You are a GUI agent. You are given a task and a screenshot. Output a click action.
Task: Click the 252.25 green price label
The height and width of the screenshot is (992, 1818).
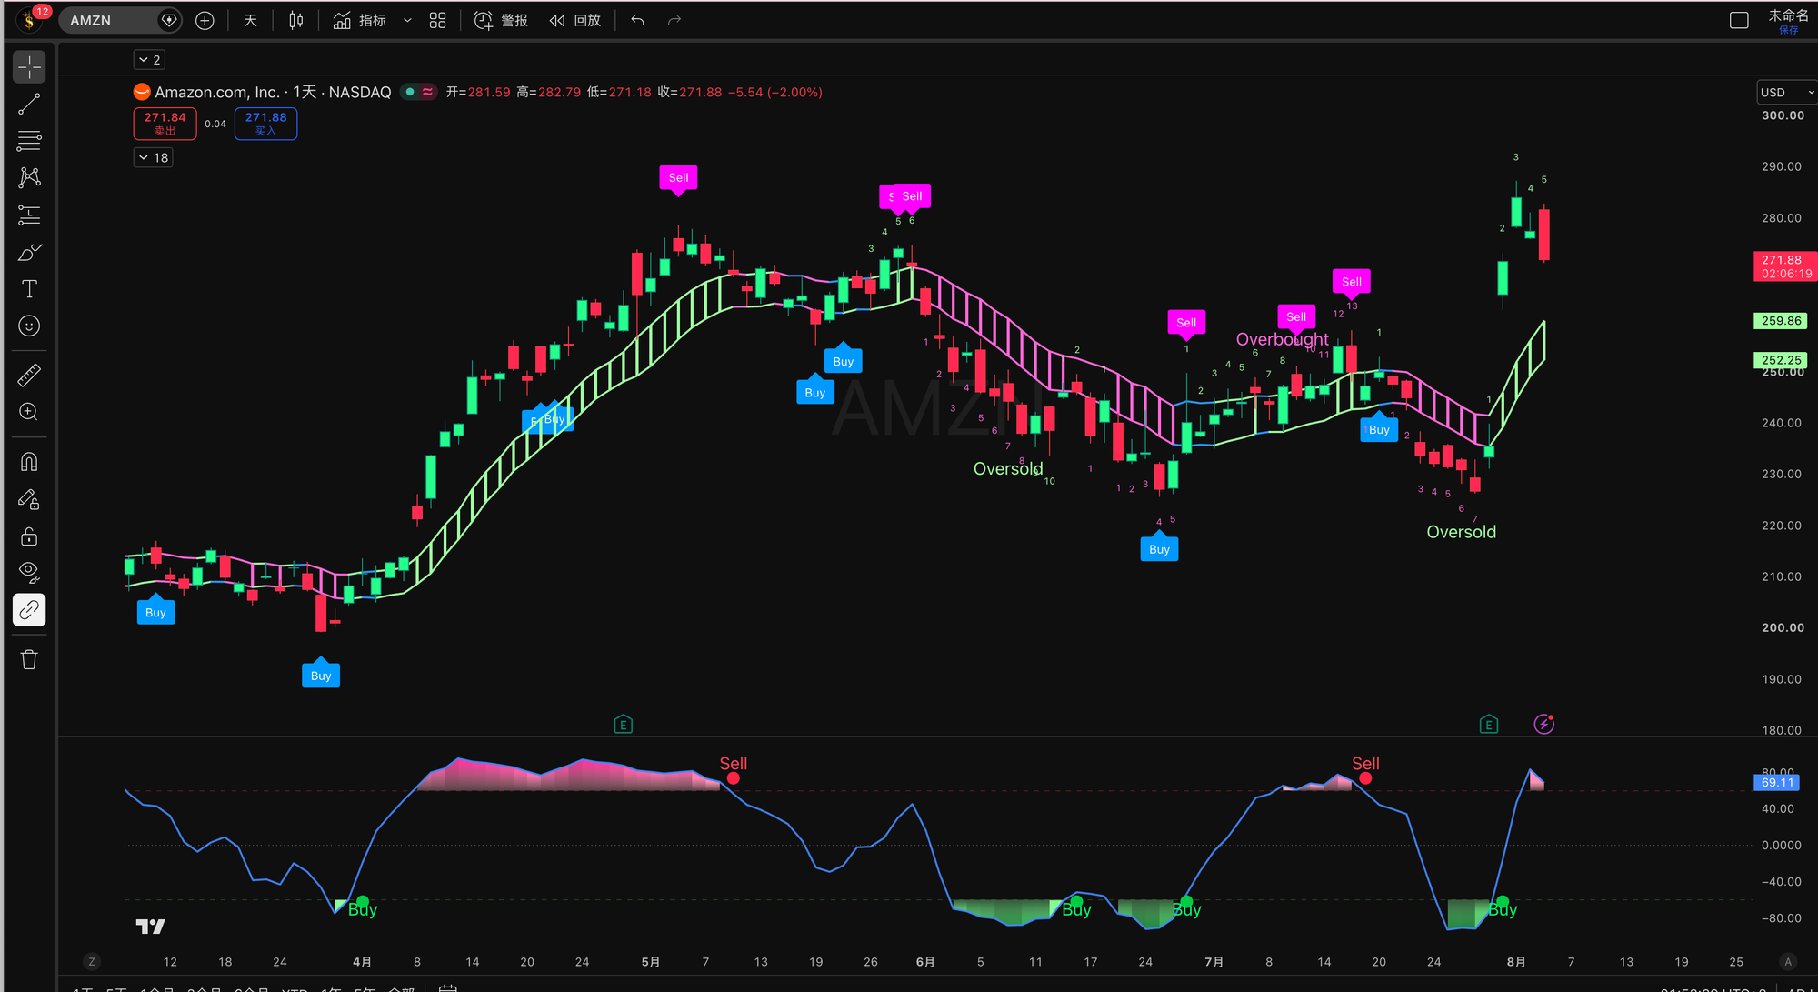click(1781, 360)
